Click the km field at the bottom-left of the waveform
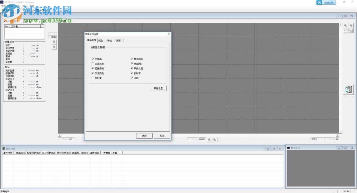The height and width of the screenshot is (193, 357). point(66,139)
